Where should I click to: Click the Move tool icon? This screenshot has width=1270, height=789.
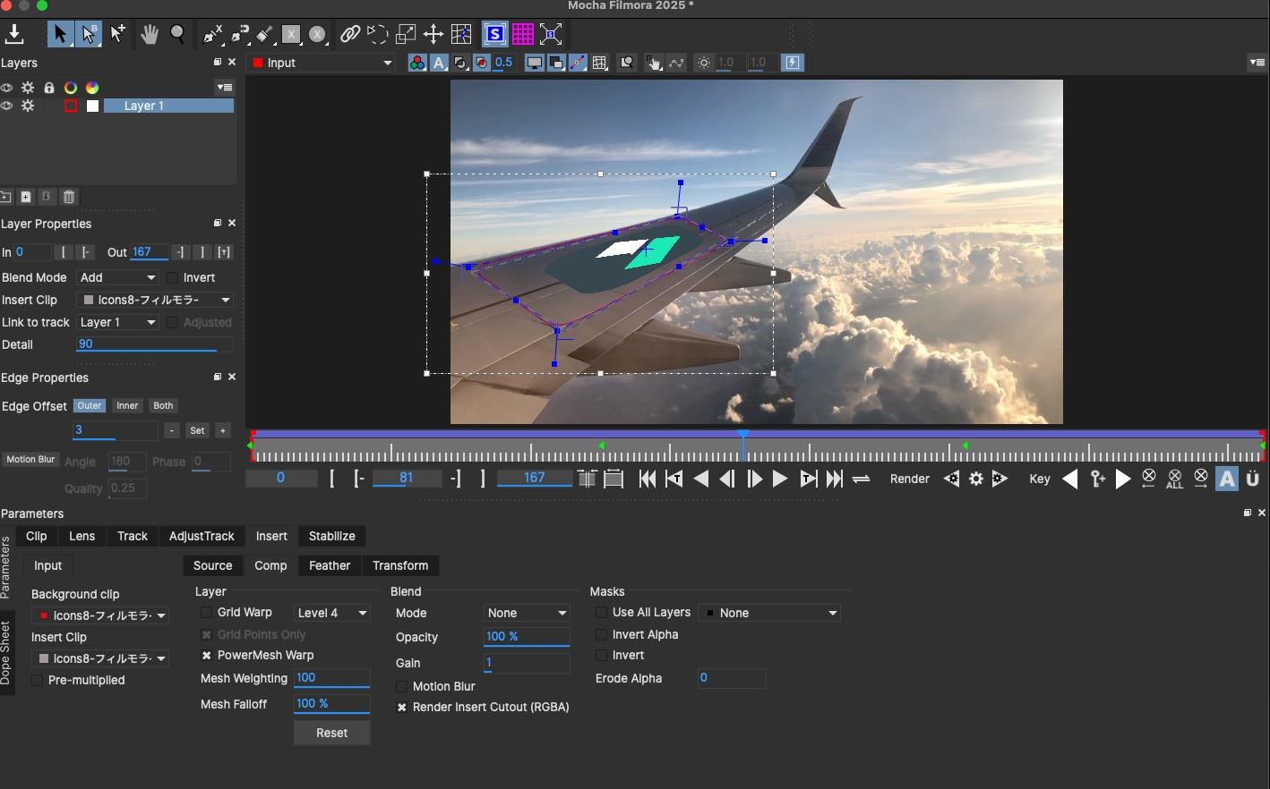click(433, 34)
